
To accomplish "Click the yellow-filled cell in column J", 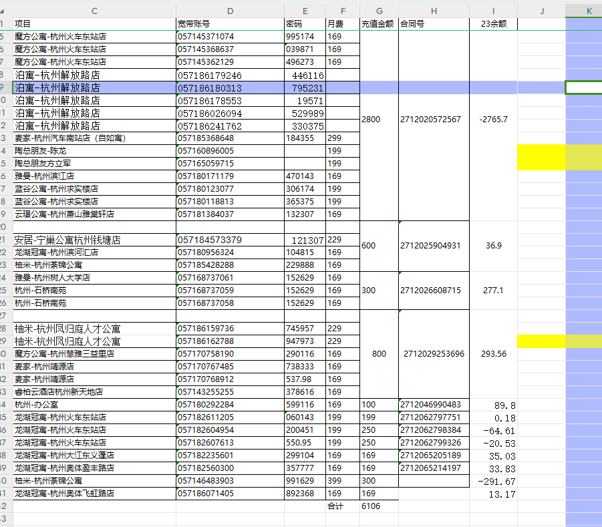I will click(x=541, y=157).
